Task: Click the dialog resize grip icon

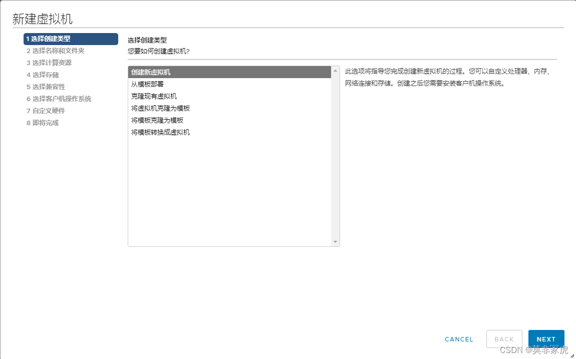Action: click(572, 355)
